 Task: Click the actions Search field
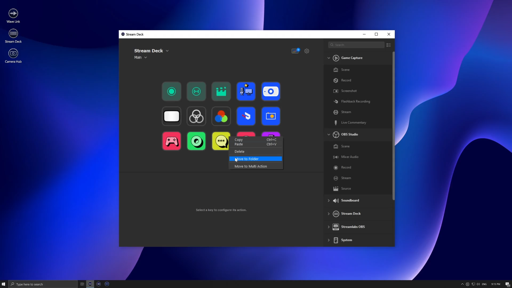[x=356, y=45]
